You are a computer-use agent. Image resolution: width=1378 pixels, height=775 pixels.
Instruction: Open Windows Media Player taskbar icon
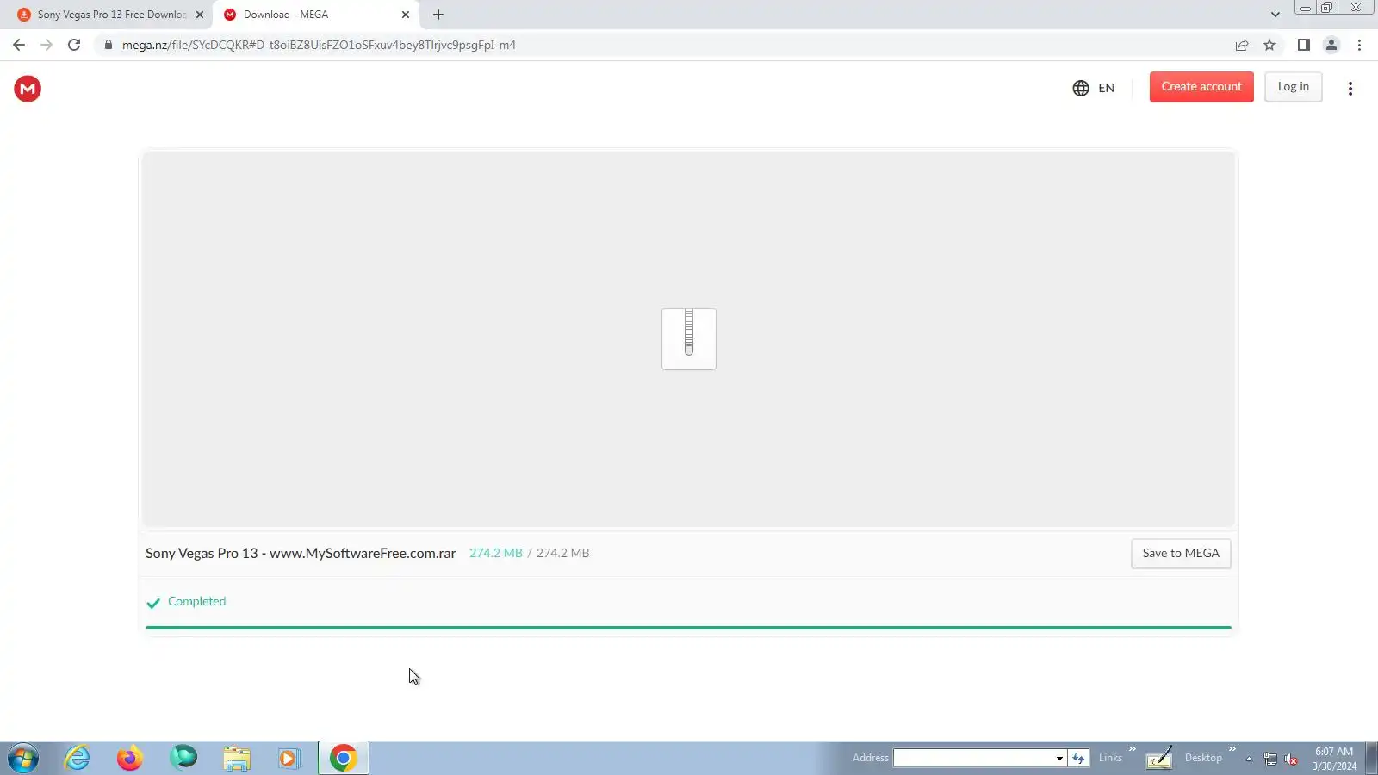289,758
